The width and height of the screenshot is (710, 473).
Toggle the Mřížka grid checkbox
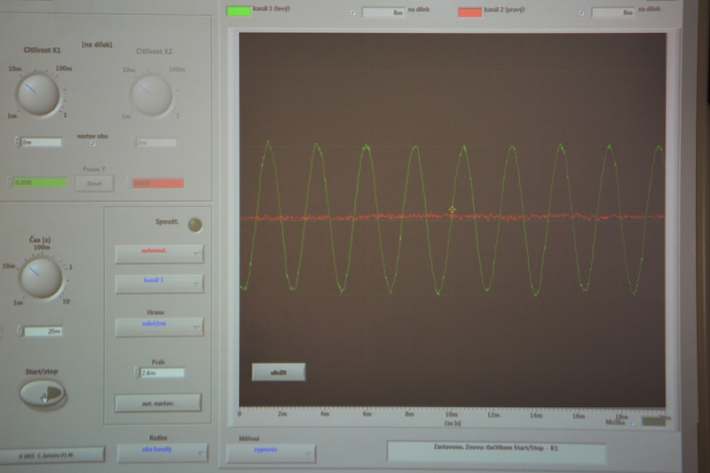tap(631, 422)
